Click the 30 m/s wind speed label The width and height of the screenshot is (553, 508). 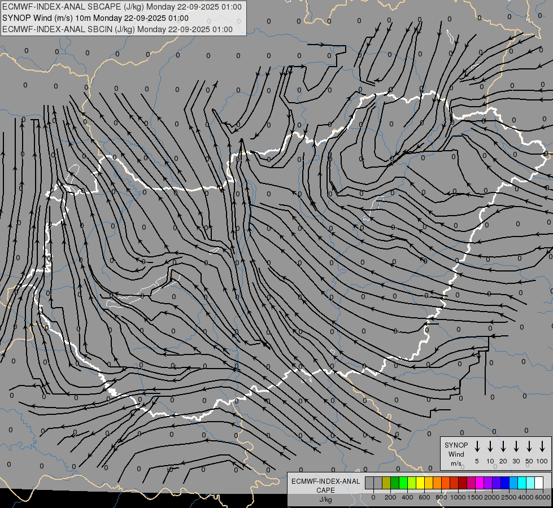[x=516, y=461]
